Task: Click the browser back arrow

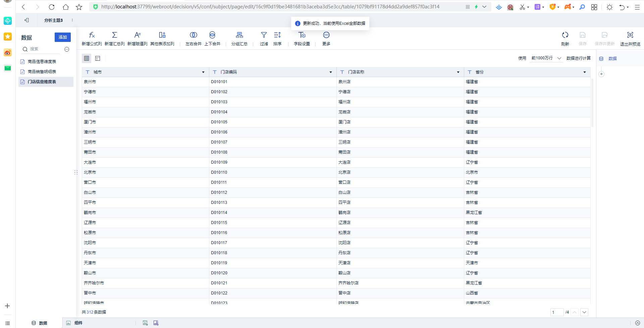Action: [x=23, y=7]
